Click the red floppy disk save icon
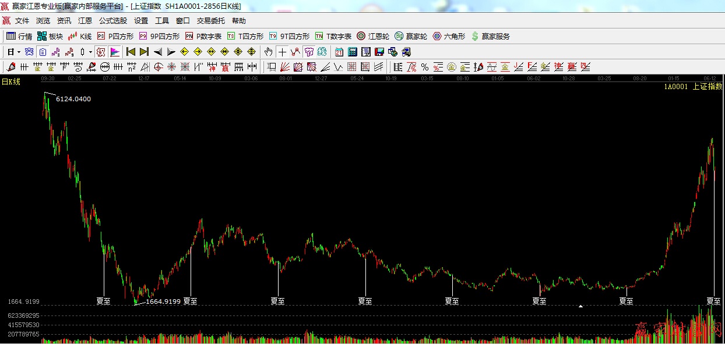This screenshot has height=344, width=725. 379,52
